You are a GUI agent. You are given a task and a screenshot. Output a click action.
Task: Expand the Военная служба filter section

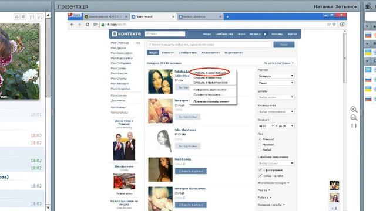pyautogui.click(x=271, y=205)
